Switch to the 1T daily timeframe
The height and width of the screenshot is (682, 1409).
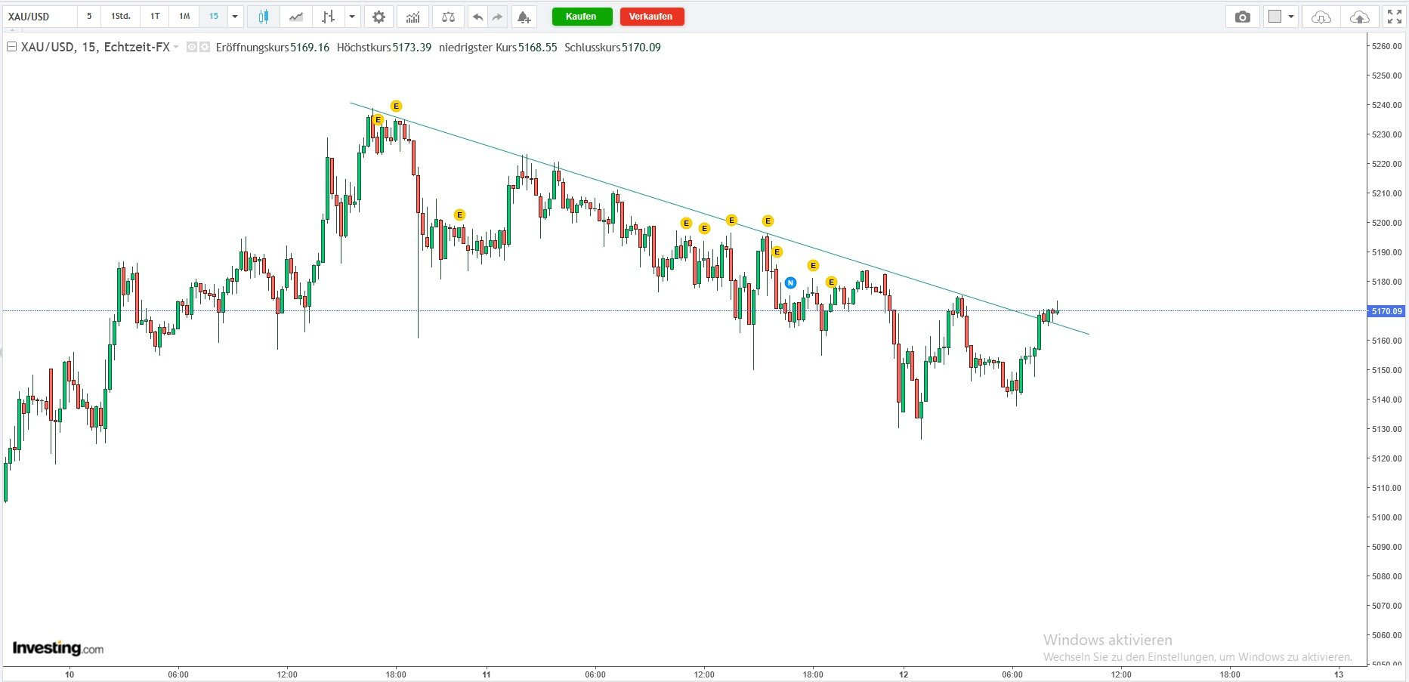tap(155, 17)
